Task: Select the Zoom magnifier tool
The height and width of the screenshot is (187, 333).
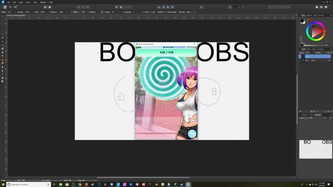Action: click(x=2, y=81)
